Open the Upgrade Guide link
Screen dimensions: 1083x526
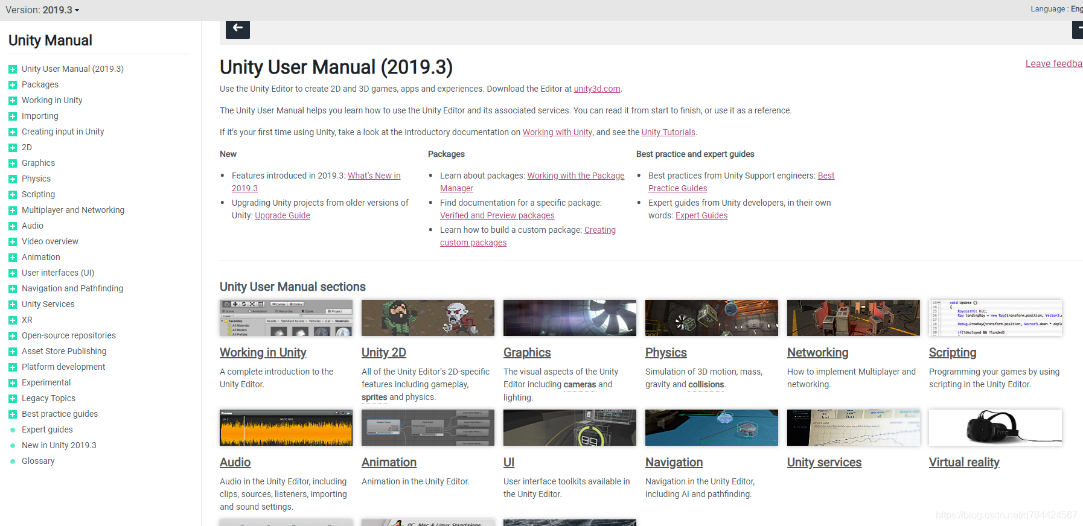click(x=283, y=215)
